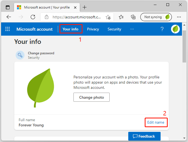This screenshot has height=142, width=188.
Task: Open the Privacy tab
Action: [x=93, y=29]
